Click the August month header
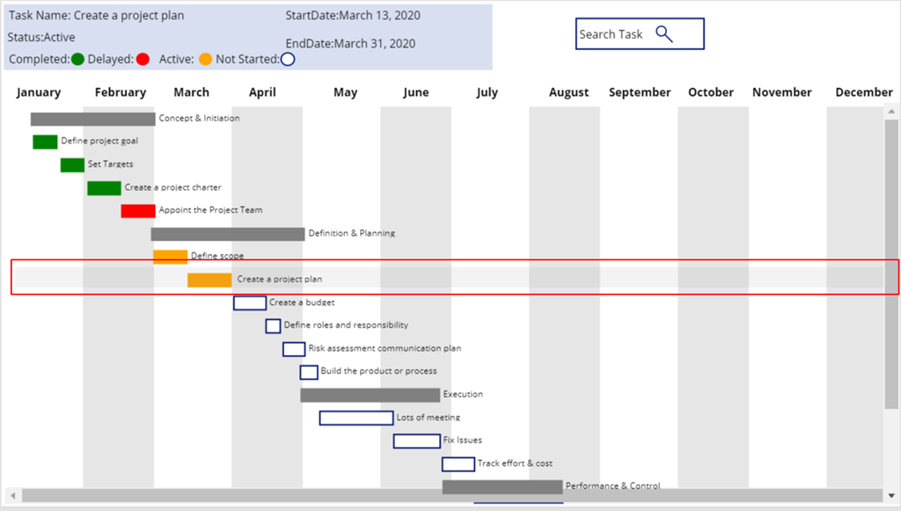Screen dimensions: 901x511 click(x=569, y=92)
